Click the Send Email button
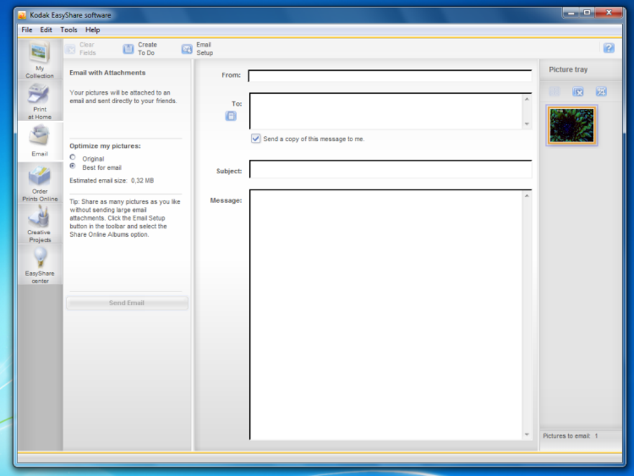Image resolution: width=634 pixels, height=476 pixels. click(x=127, y=303)
